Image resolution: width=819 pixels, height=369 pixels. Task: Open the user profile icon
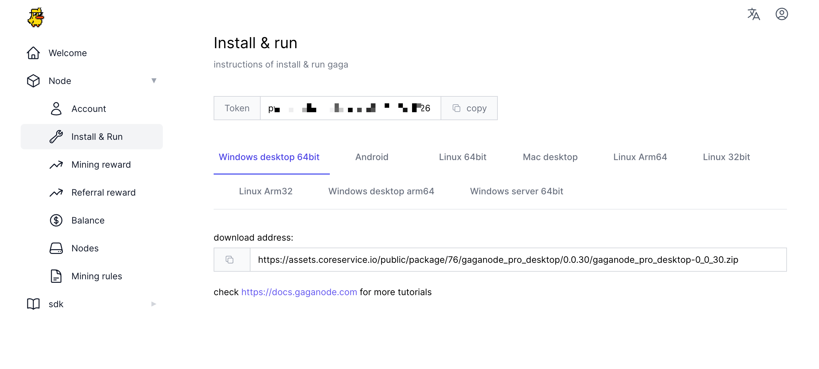coord(781,14)
